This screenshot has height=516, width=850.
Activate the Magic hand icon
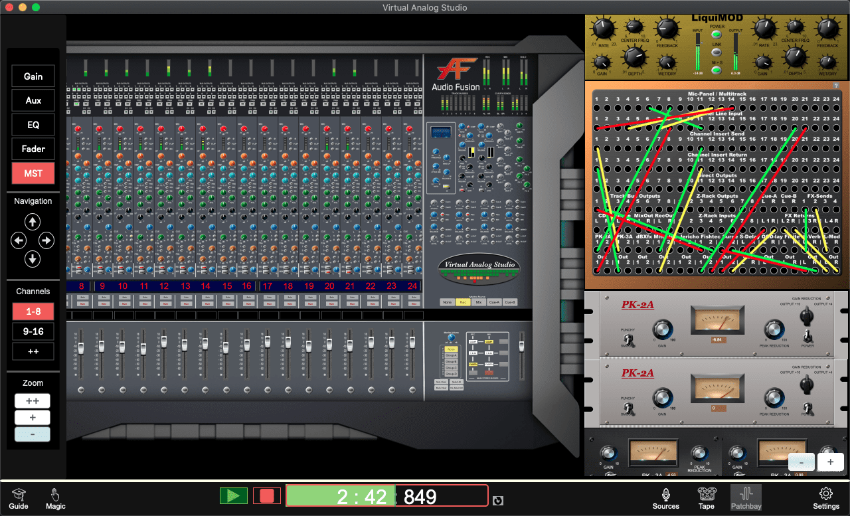pyautogui.click(x=56, y=494)
